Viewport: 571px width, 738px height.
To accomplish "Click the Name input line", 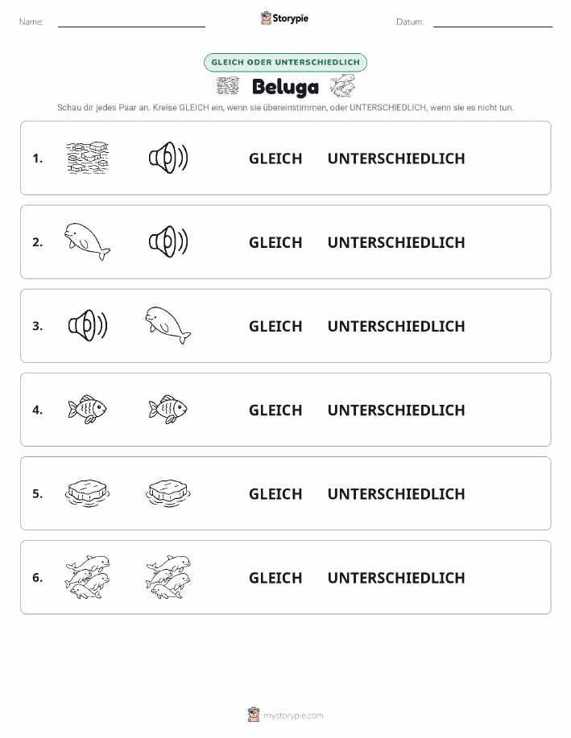I will 131,22.
